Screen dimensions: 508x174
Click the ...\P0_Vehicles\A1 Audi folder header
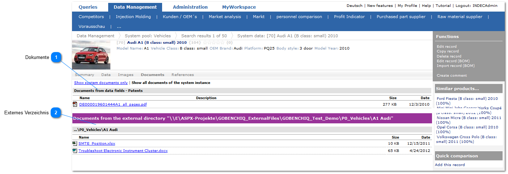(x=252, y=130)
